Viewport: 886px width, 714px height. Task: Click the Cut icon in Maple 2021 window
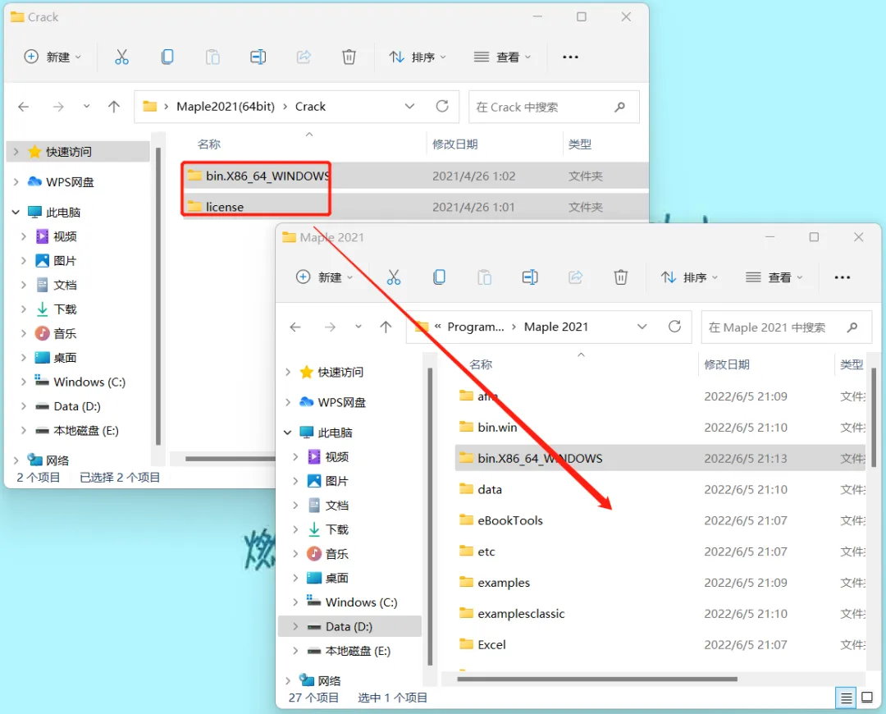[394, 277]
